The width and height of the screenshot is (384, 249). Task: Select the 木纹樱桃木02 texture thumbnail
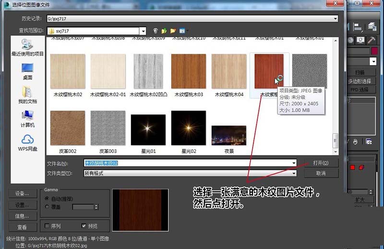(x=68, y=71)
